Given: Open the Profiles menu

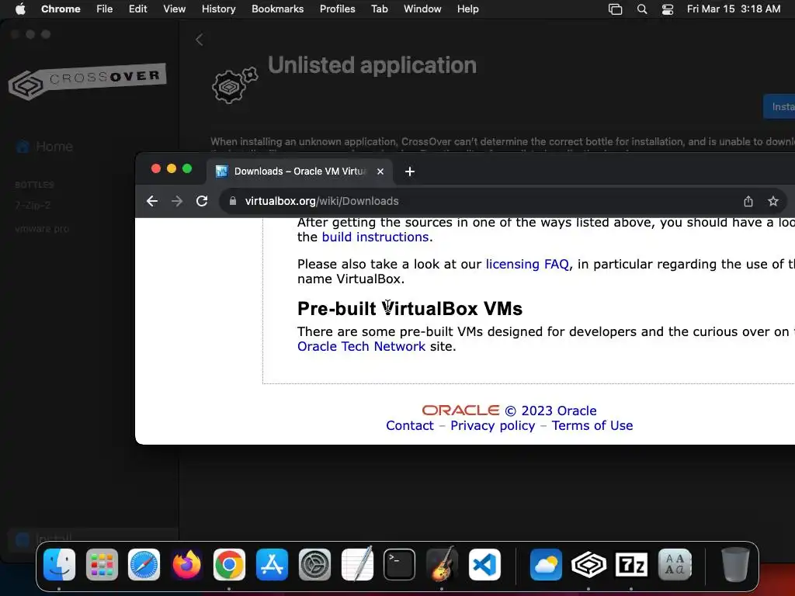Looking at the screenshot, I should [x=337, y=9].
